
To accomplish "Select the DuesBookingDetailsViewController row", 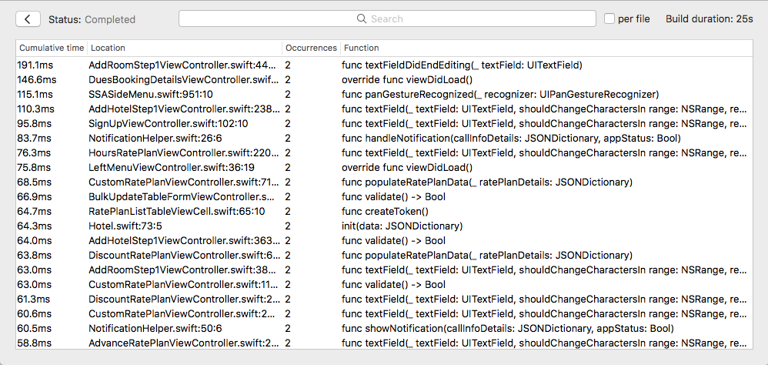I will click(x=183, y=80).
